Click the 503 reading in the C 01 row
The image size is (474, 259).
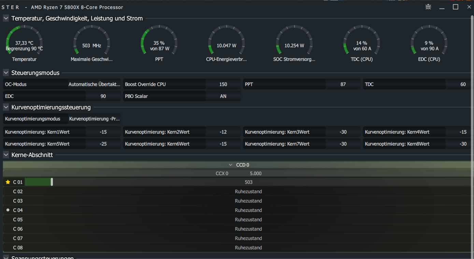click(248, 182)
